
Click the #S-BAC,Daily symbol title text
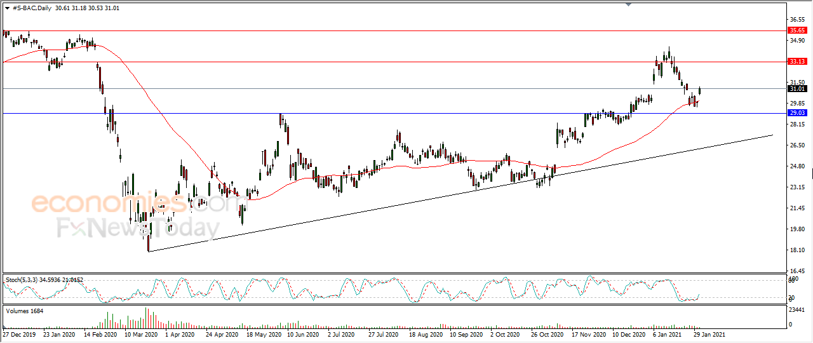click(x=32, y=8)
